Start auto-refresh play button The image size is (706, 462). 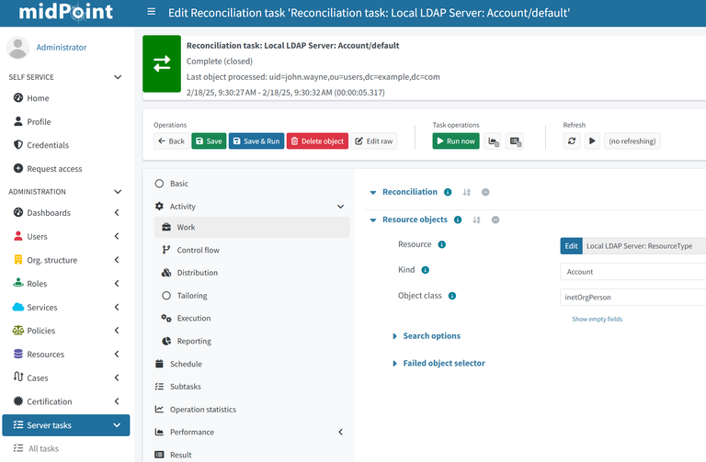point(592,141)
